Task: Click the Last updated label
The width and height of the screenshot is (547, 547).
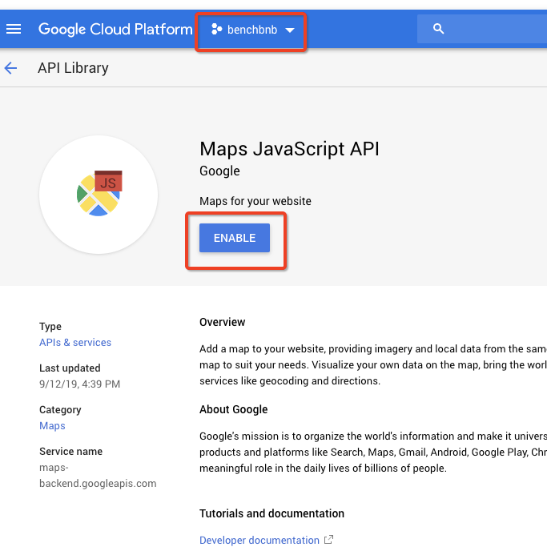Action: (x=70, y=368)
